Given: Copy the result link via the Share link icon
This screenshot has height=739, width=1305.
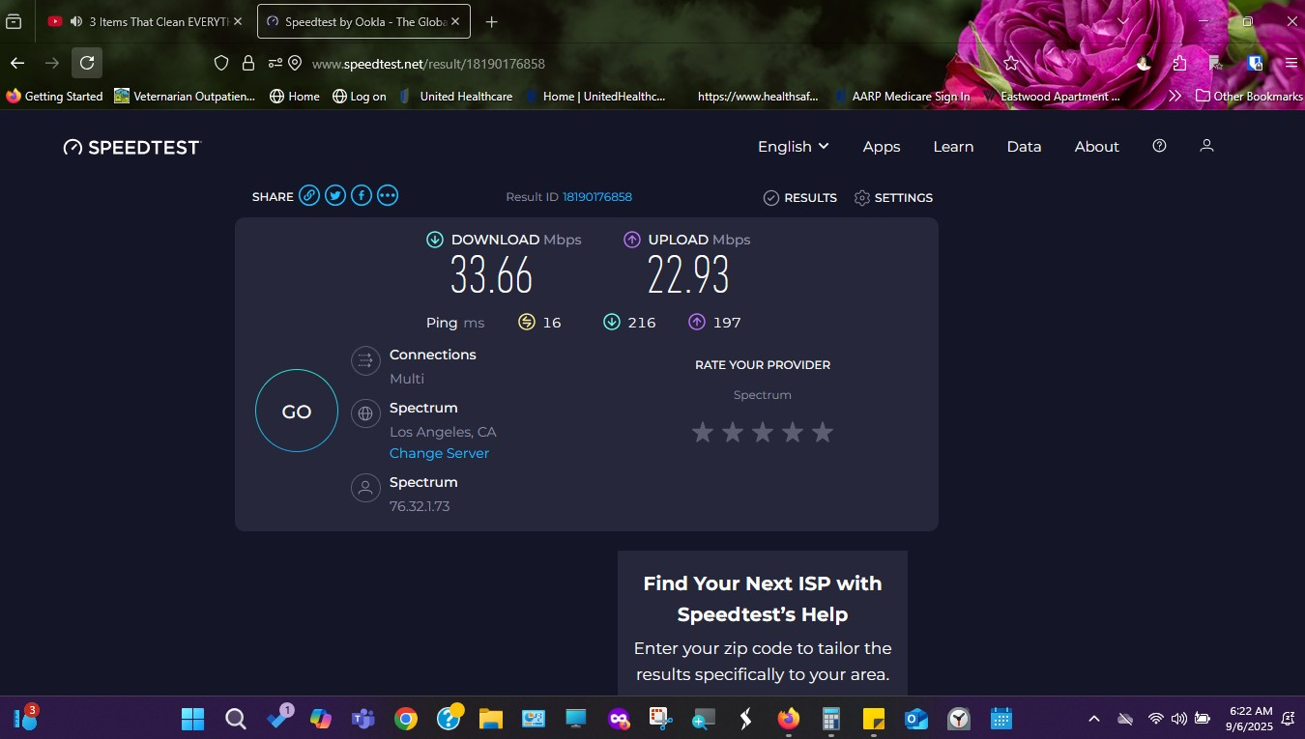Looking at the screenshot, I should tap(309, 196).
